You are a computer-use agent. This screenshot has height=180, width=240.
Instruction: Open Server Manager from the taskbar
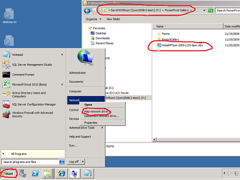pyautogui.click(x=23, y=173)
